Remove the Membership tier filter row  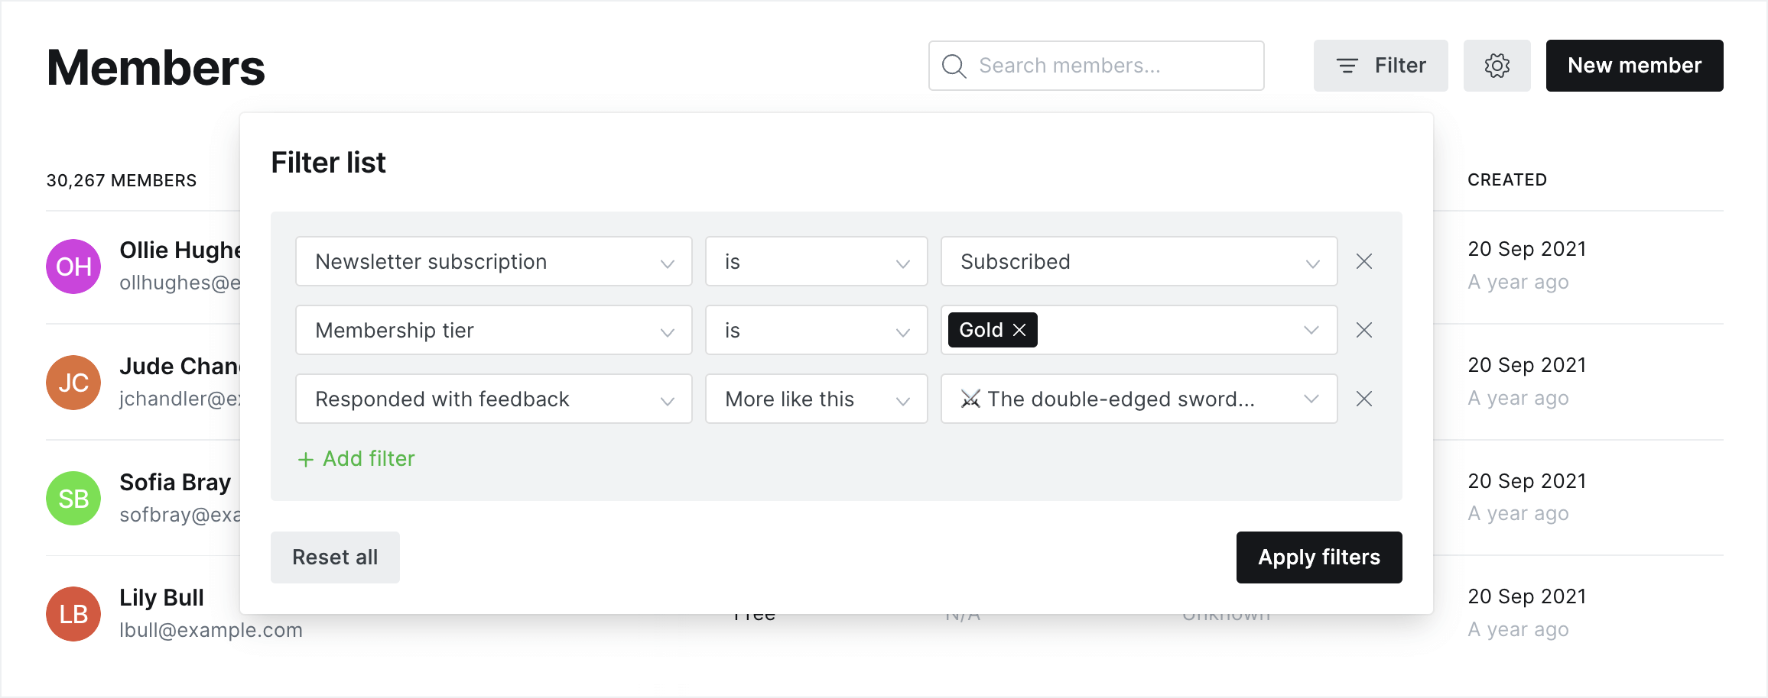click(x=1363, y=330)
